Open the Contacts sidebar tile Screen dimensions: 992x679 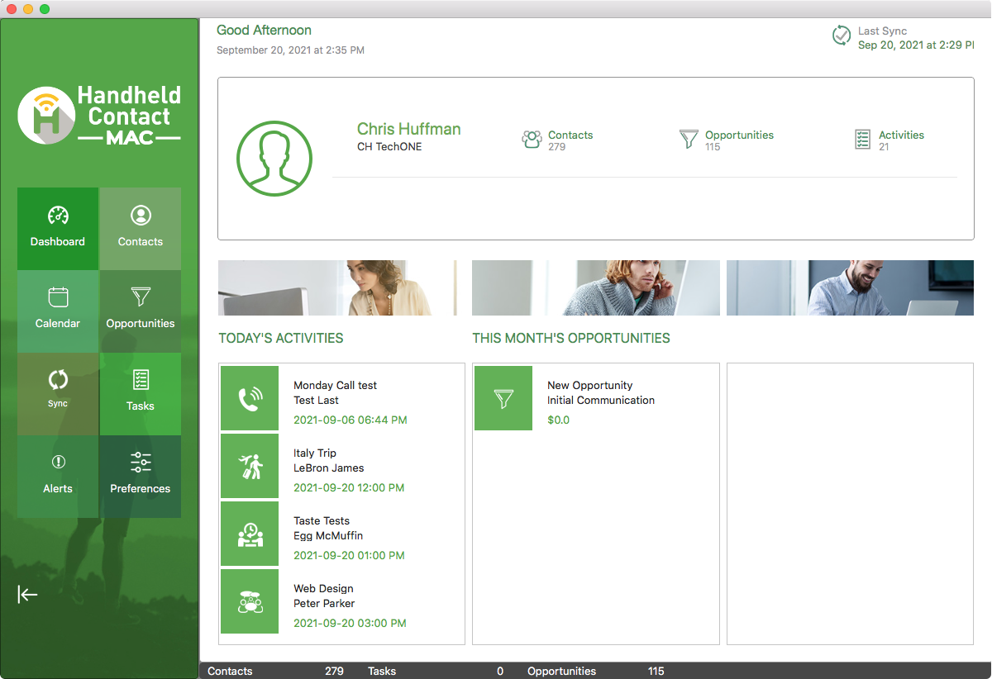141,228
